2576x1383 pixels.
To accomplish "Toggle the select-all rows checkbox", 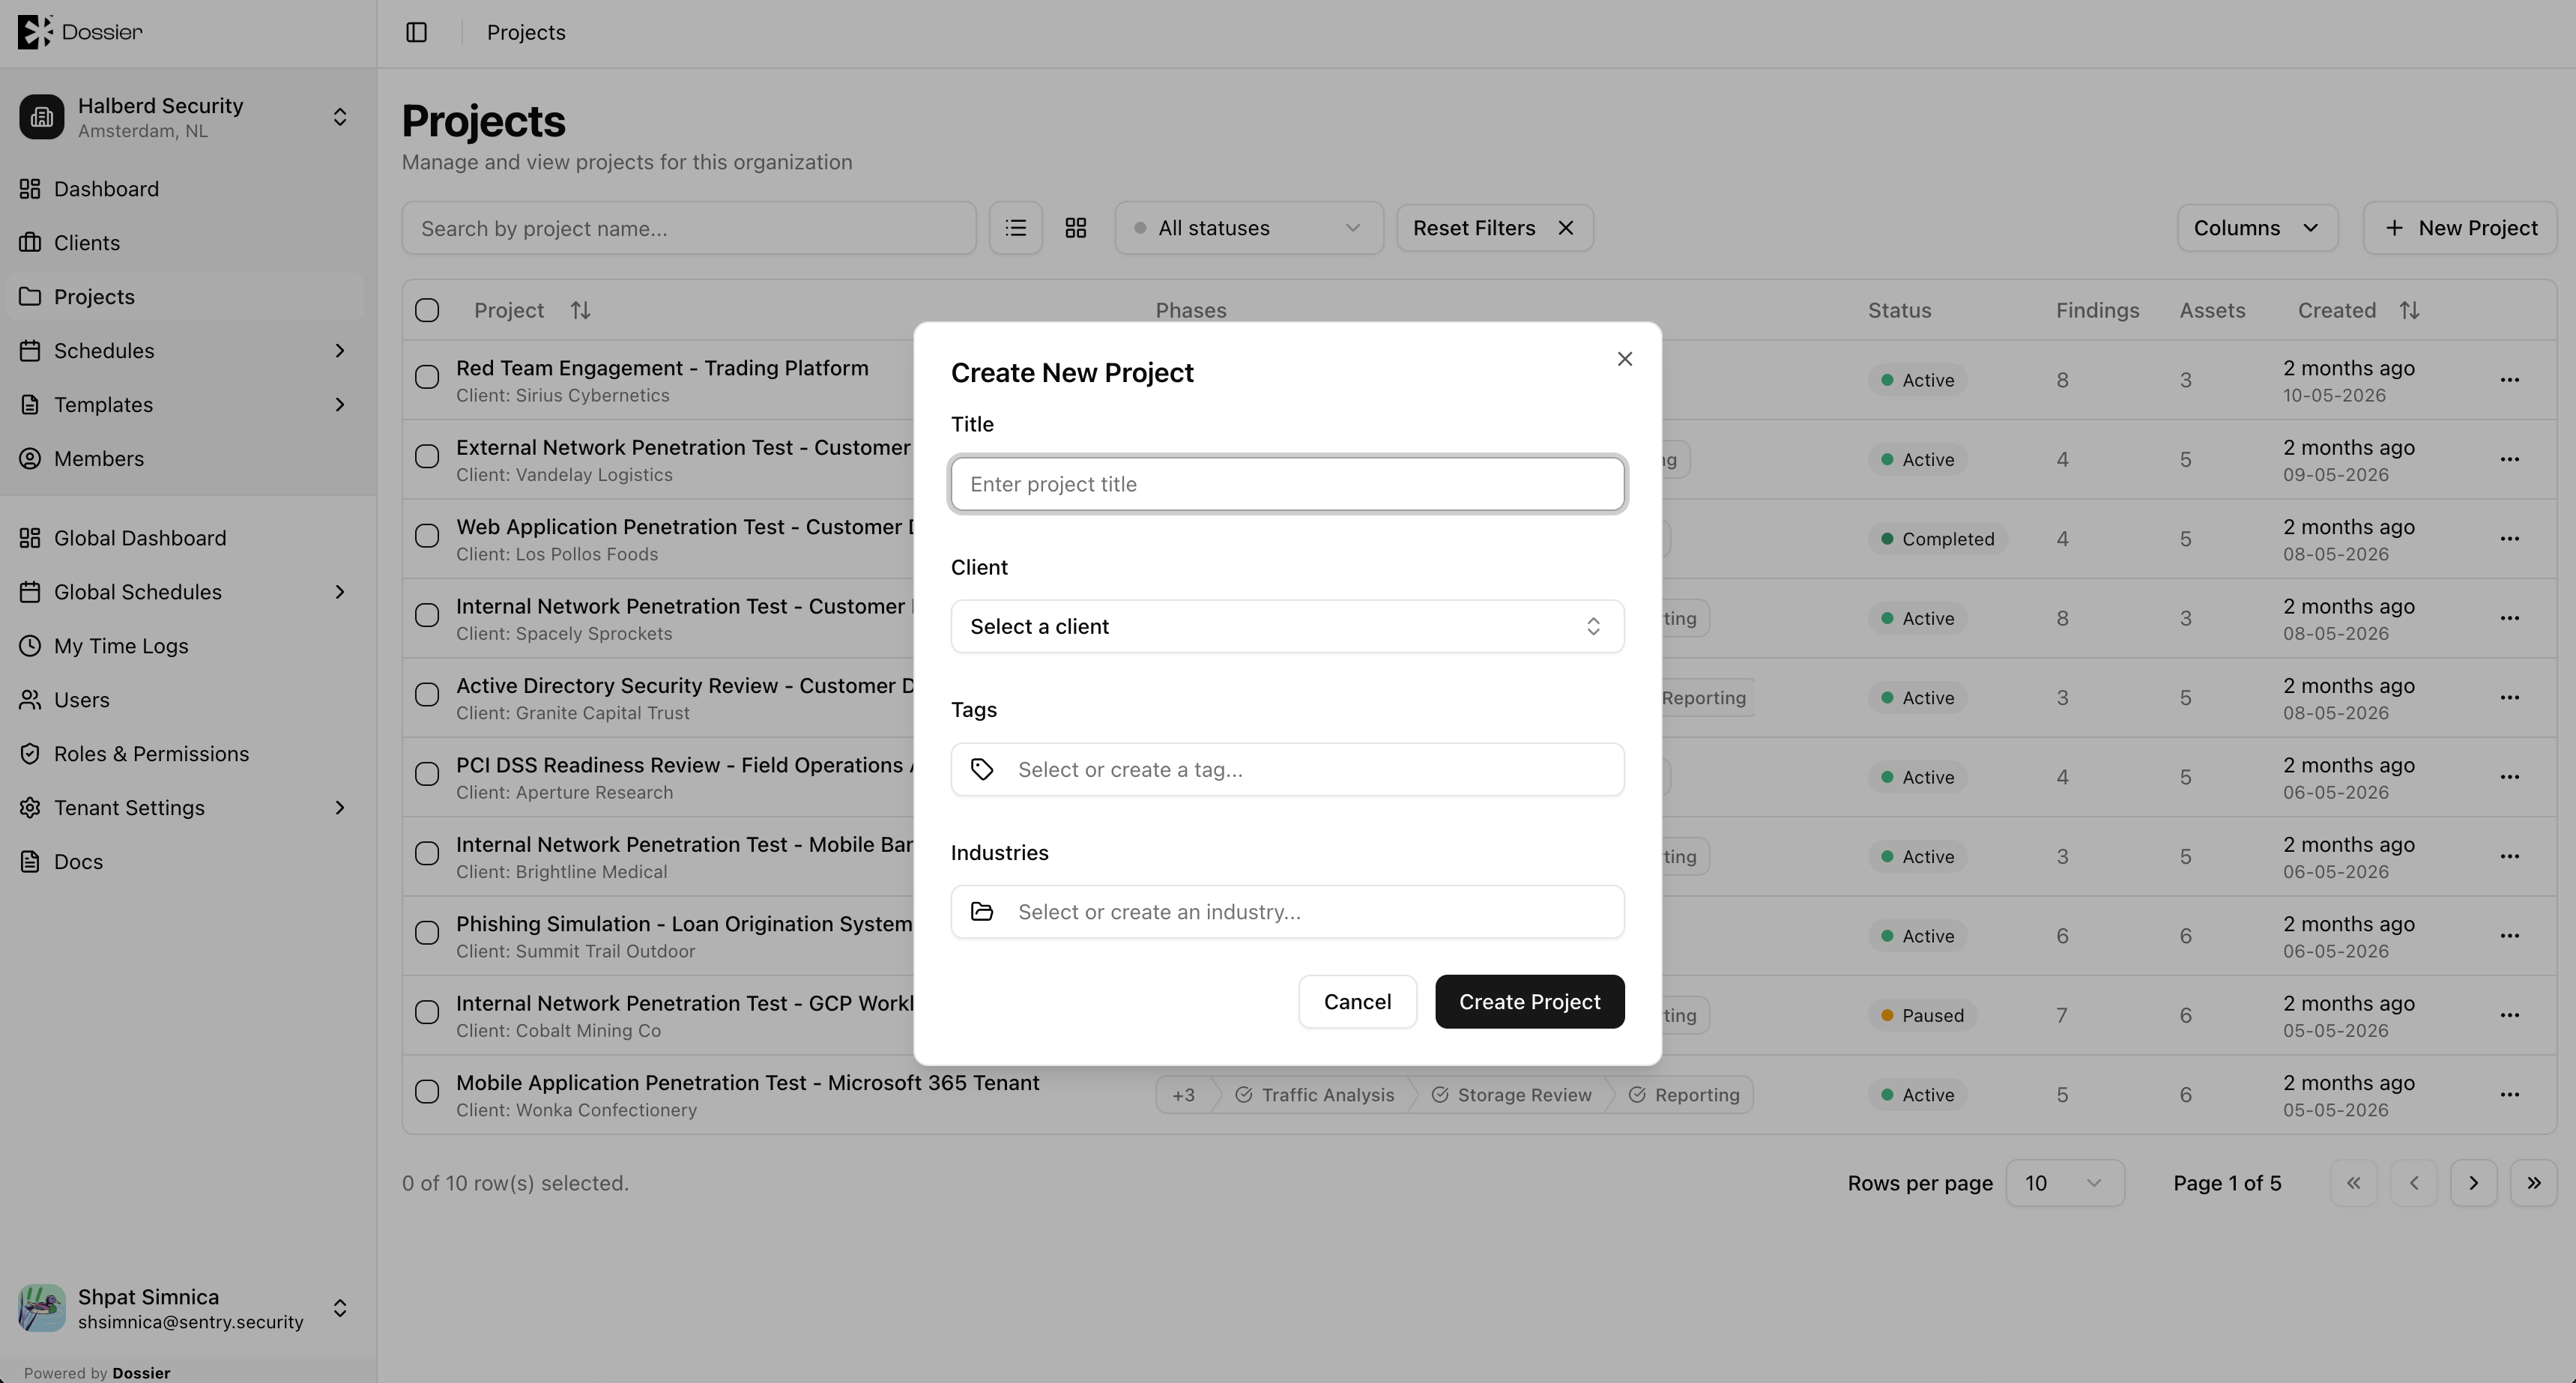I will (x=427, y=311).
